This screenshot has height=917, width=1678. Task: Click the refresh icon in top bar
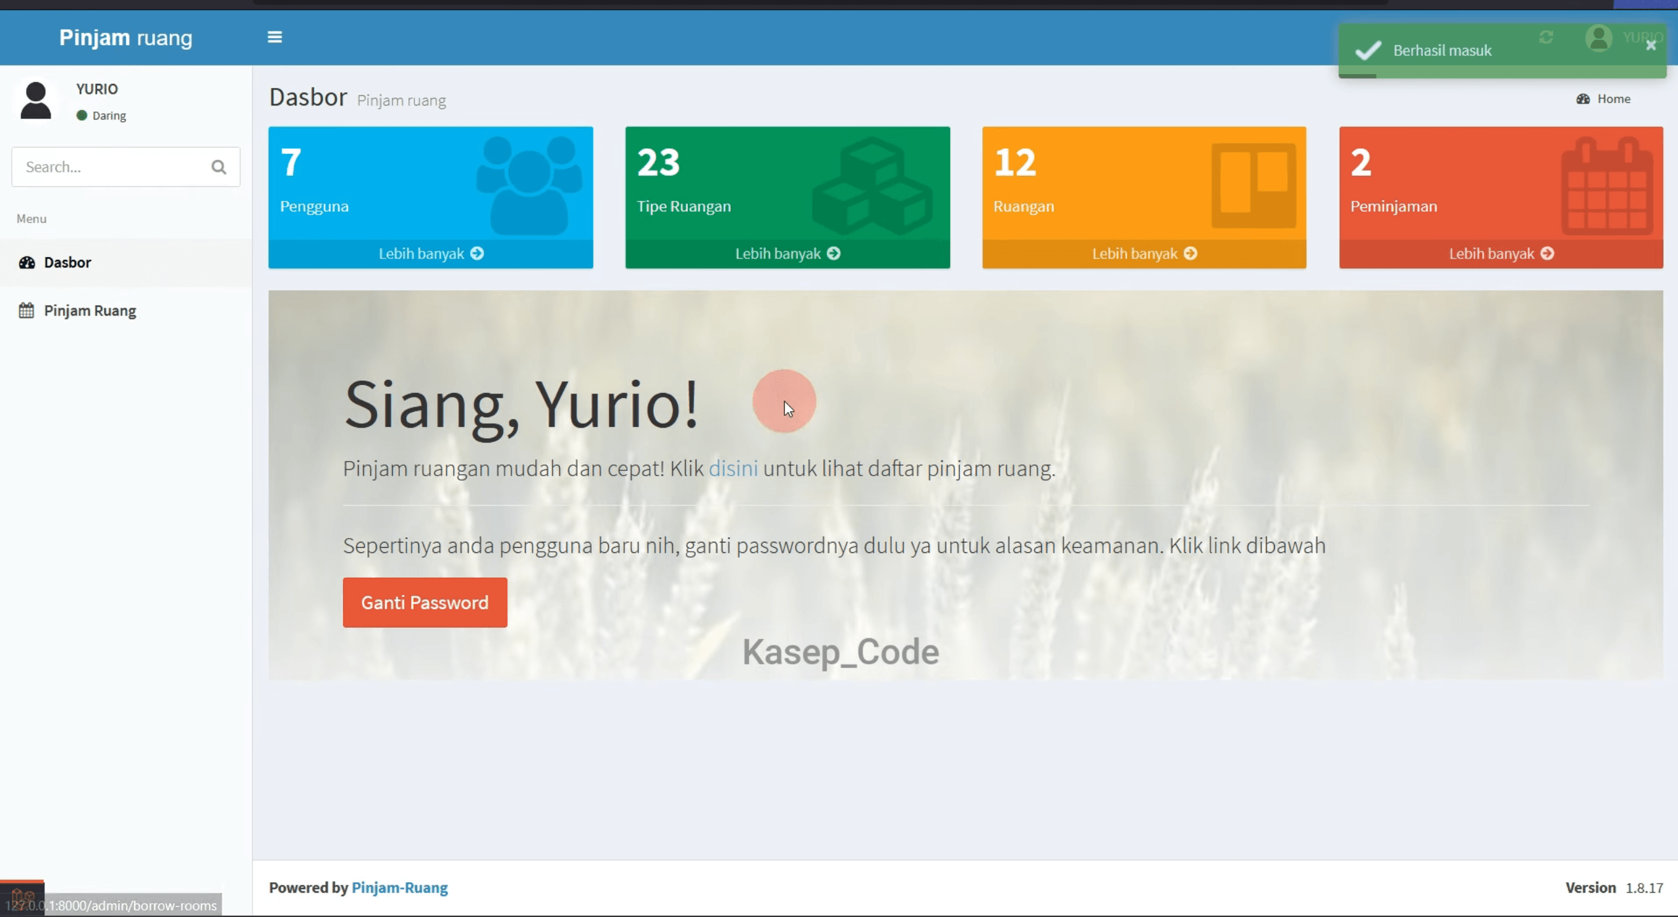pyautogui.click(x=1546, y=37)
